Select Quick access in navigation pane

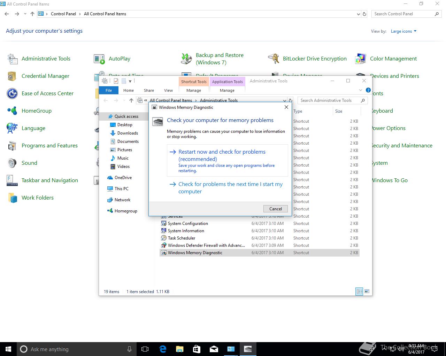point(126,116)
